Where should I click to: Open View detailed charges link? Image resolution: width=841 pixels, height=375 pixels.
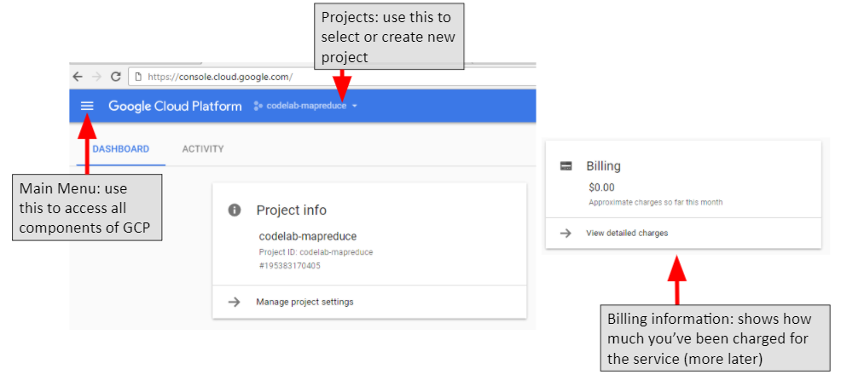coord(627,233)
